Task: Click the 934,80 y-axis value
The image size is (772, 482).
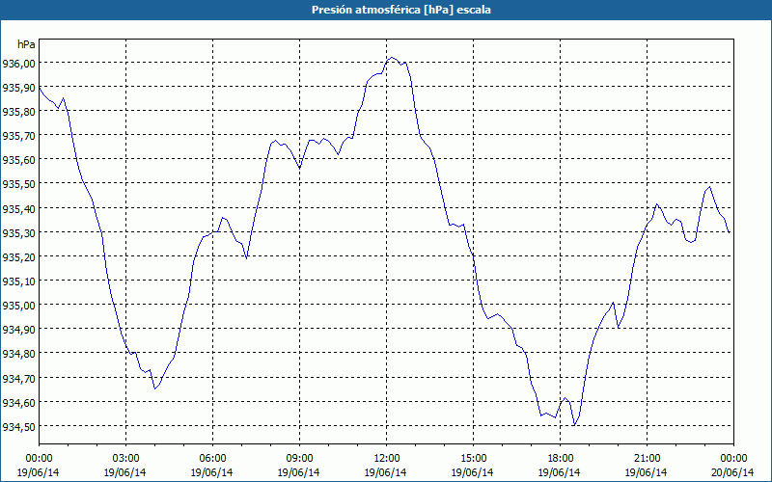Action: [18, 354]
